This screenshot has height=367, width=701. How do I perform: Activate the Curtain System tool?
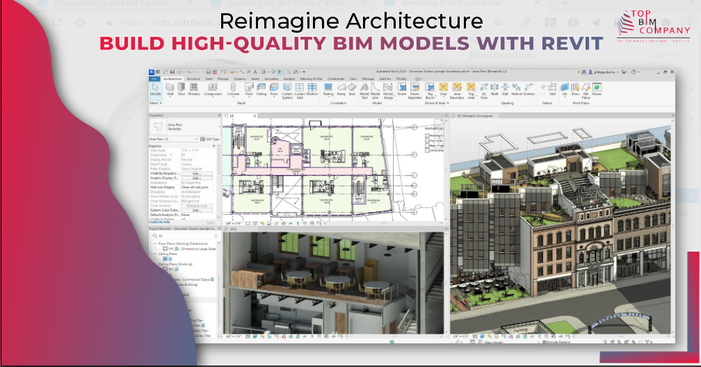(287, 91)
